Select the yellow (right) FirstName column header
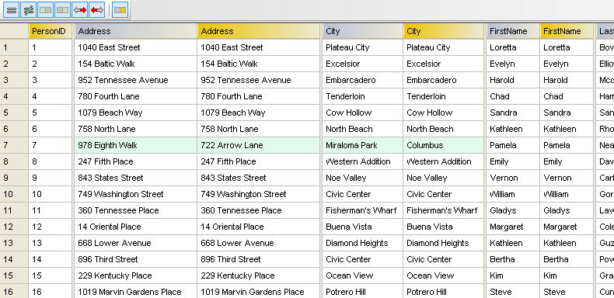 tap(567, 31)
